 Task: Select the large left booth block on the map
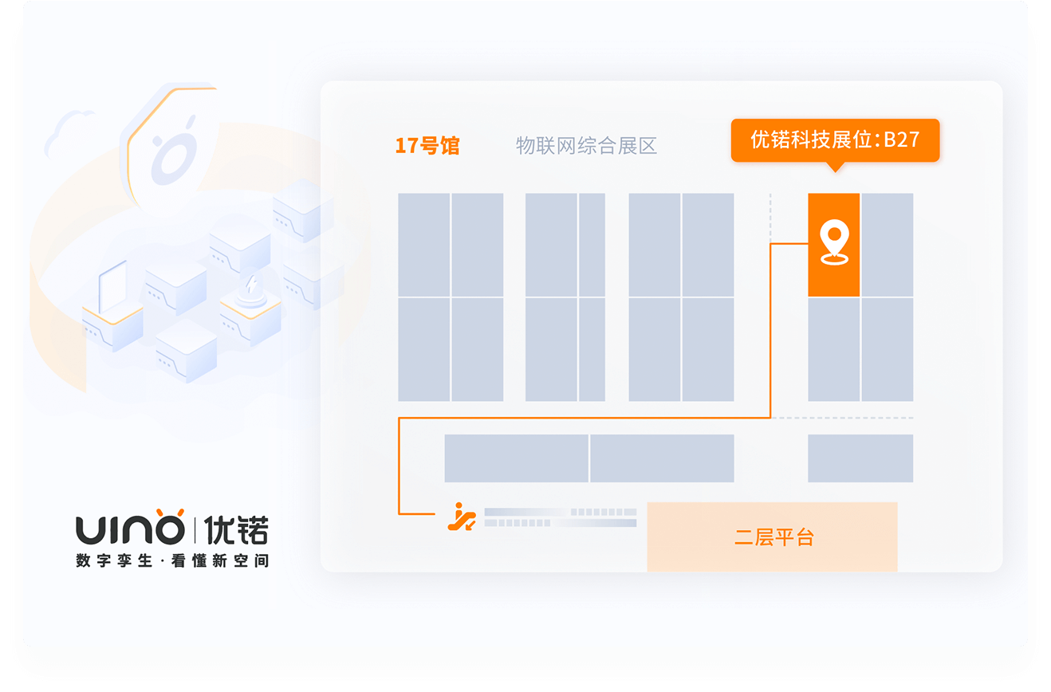click(x=451, y=297)
